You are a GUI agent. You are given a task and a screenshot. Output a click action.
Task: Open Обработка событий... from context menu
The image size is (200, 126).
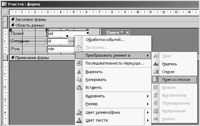pos(113,40)
